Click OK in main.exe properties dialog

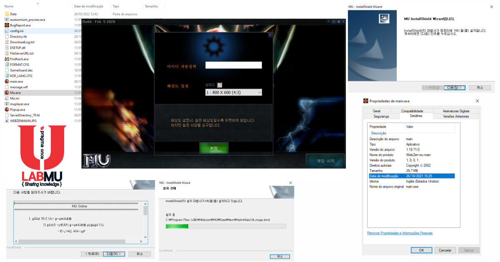(421, 250)
